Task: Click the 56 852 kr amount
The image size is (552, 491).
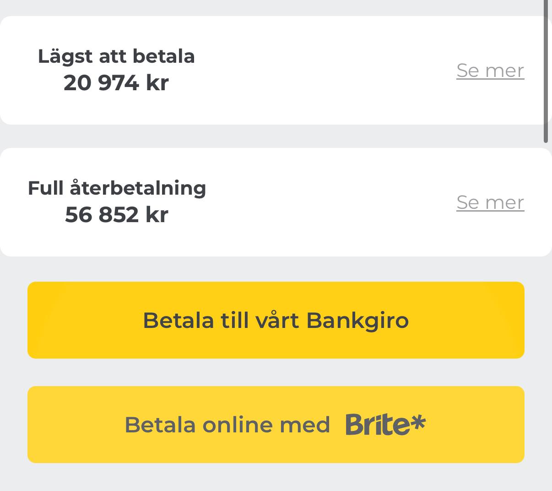Action: (117, 215)
